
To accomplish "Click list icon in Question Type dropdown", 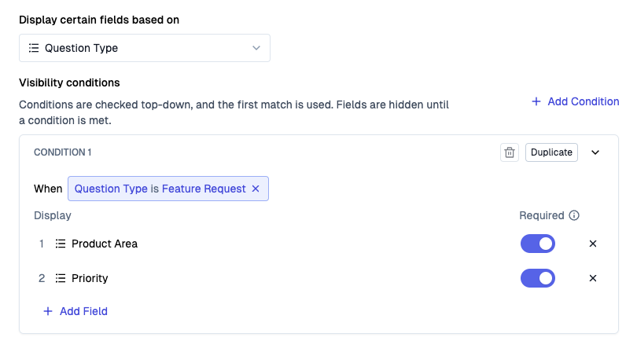I will pyautogui.click(x=34, y=48).
